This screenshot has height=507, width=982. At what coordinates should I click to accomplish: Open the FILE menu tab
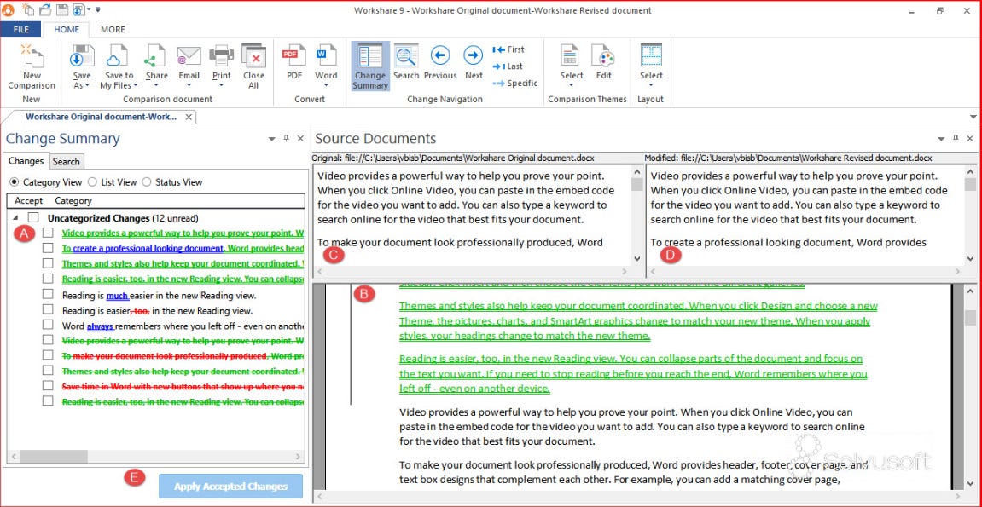tap(20, 29)
